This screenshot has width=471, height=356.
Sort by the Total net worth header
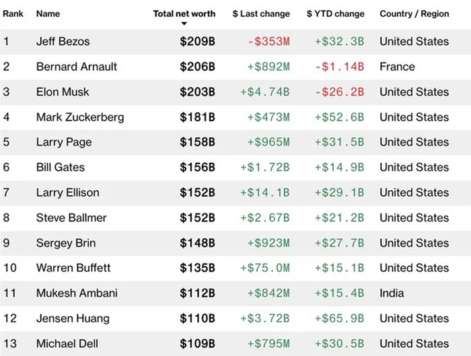tap(184, 14)
